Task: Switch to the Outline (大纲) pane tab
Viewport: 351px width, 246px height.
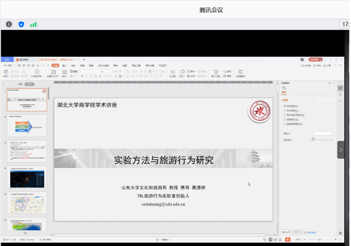Action: (20, 84)
